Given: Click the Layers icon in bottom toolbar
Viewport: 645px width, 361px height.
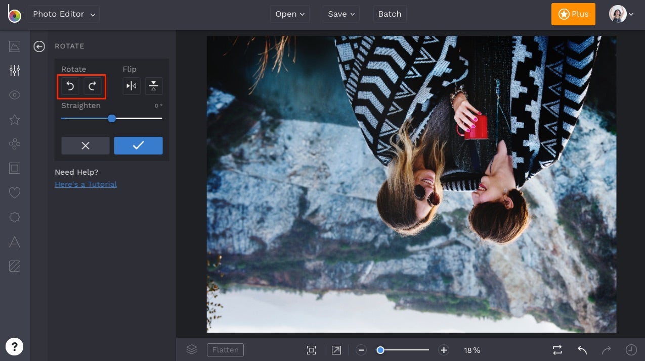Looking at the screenshot, I should [x=191, y=349].
